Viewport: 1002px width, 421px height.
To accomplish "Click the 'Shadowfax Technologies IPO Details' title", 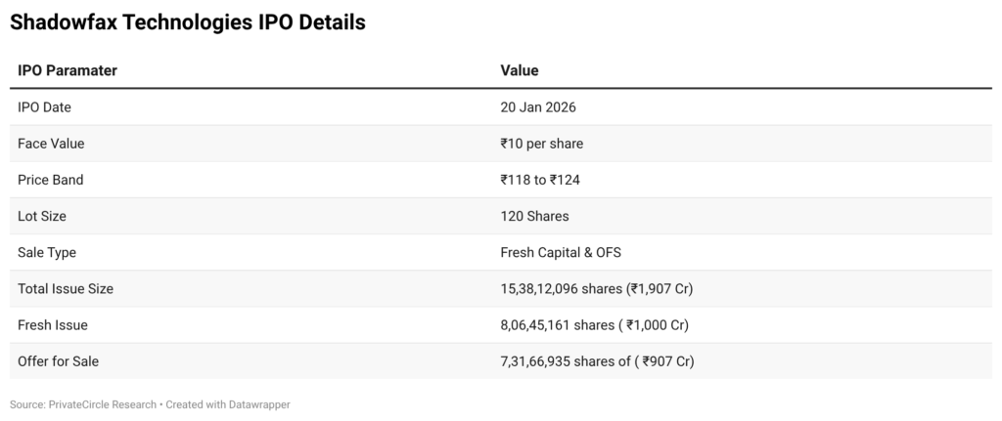I will tap(187, 22).
